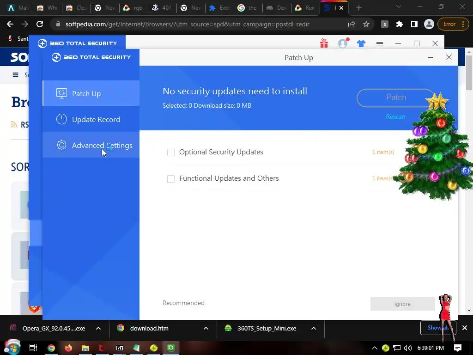Click 1 item(s) next to Optional Security Updates
This screenshot has width=473, height=355.
383,152
